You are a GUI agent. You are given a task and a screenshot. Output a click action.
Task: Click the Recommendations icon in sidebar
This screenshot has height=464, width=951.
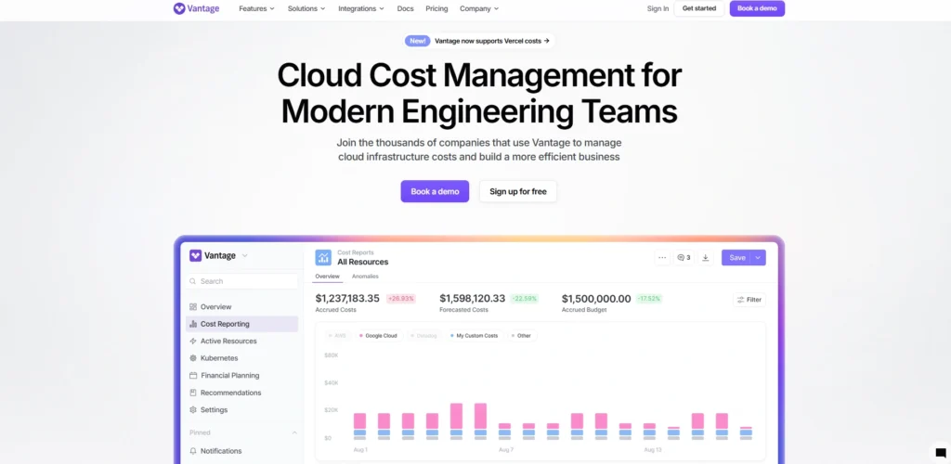pyautogui.click(x=193, y=393)
